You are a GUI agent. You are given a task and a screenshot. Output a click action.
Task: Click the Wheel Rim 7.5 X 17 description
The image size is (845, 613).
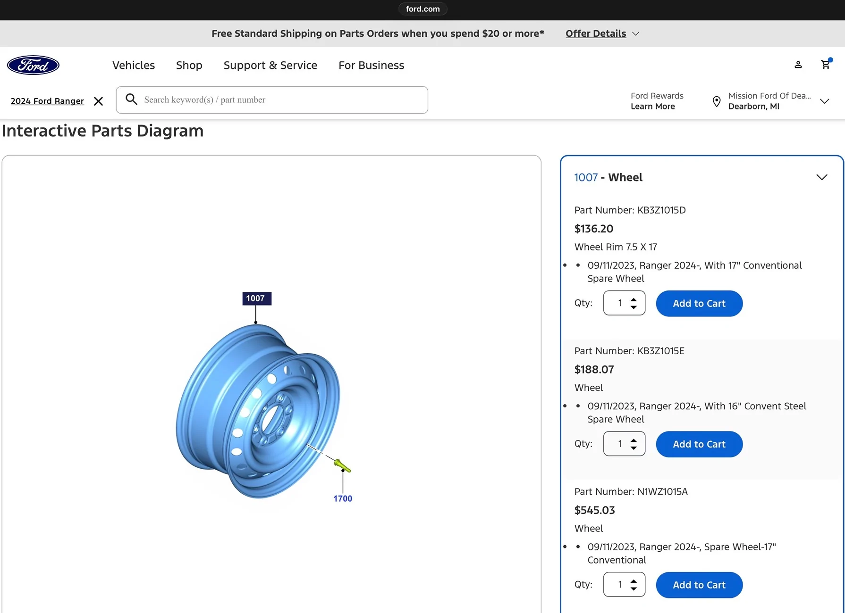point(616,247)
